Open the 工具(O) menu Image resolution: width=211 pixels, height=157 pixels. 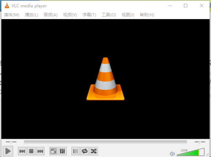point(109,15)
